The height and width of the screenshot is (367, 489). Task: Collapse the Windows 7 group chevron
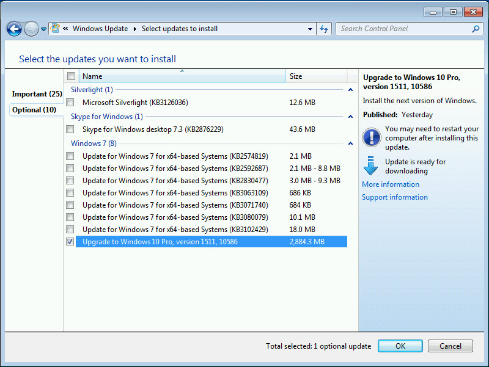(350, 144)
